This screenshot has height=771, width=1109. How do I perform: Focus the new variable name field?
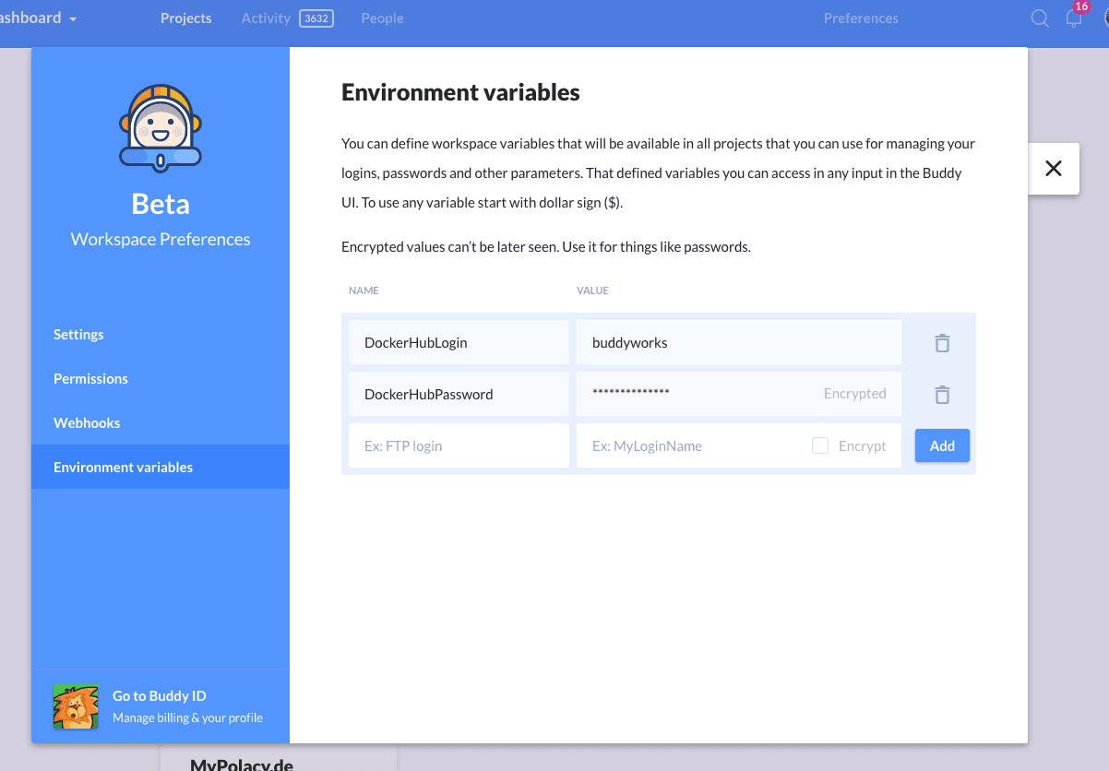(x=459, y=446)
